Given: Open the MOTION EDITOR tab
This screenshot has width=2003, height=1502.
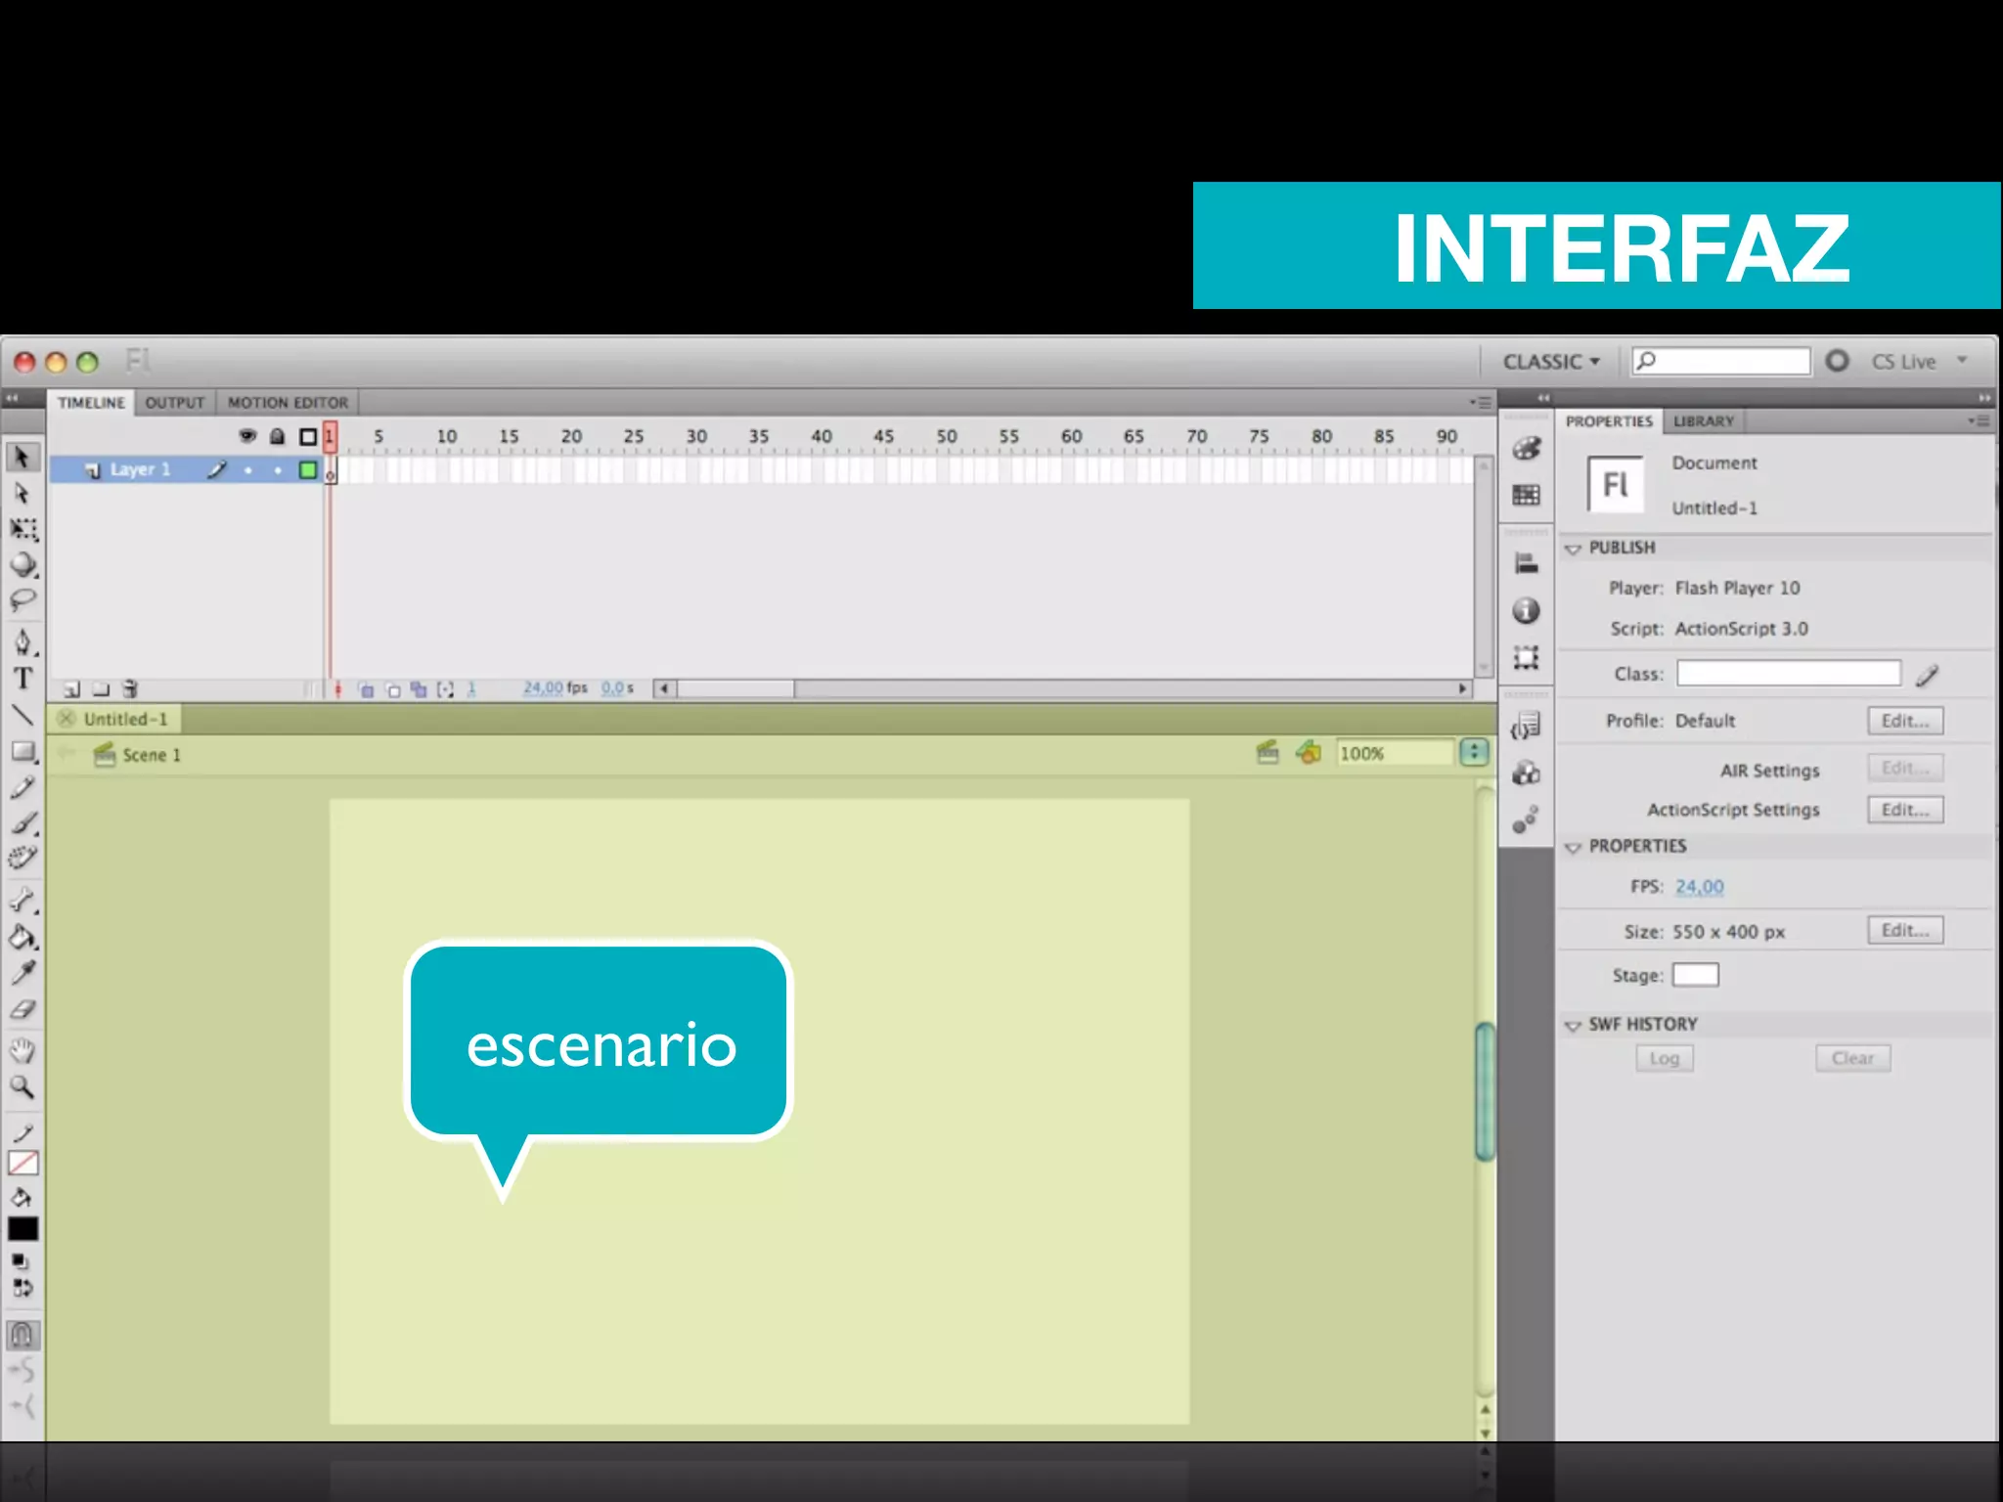Looking at the screenshot, I should click(x=288, y=402).
